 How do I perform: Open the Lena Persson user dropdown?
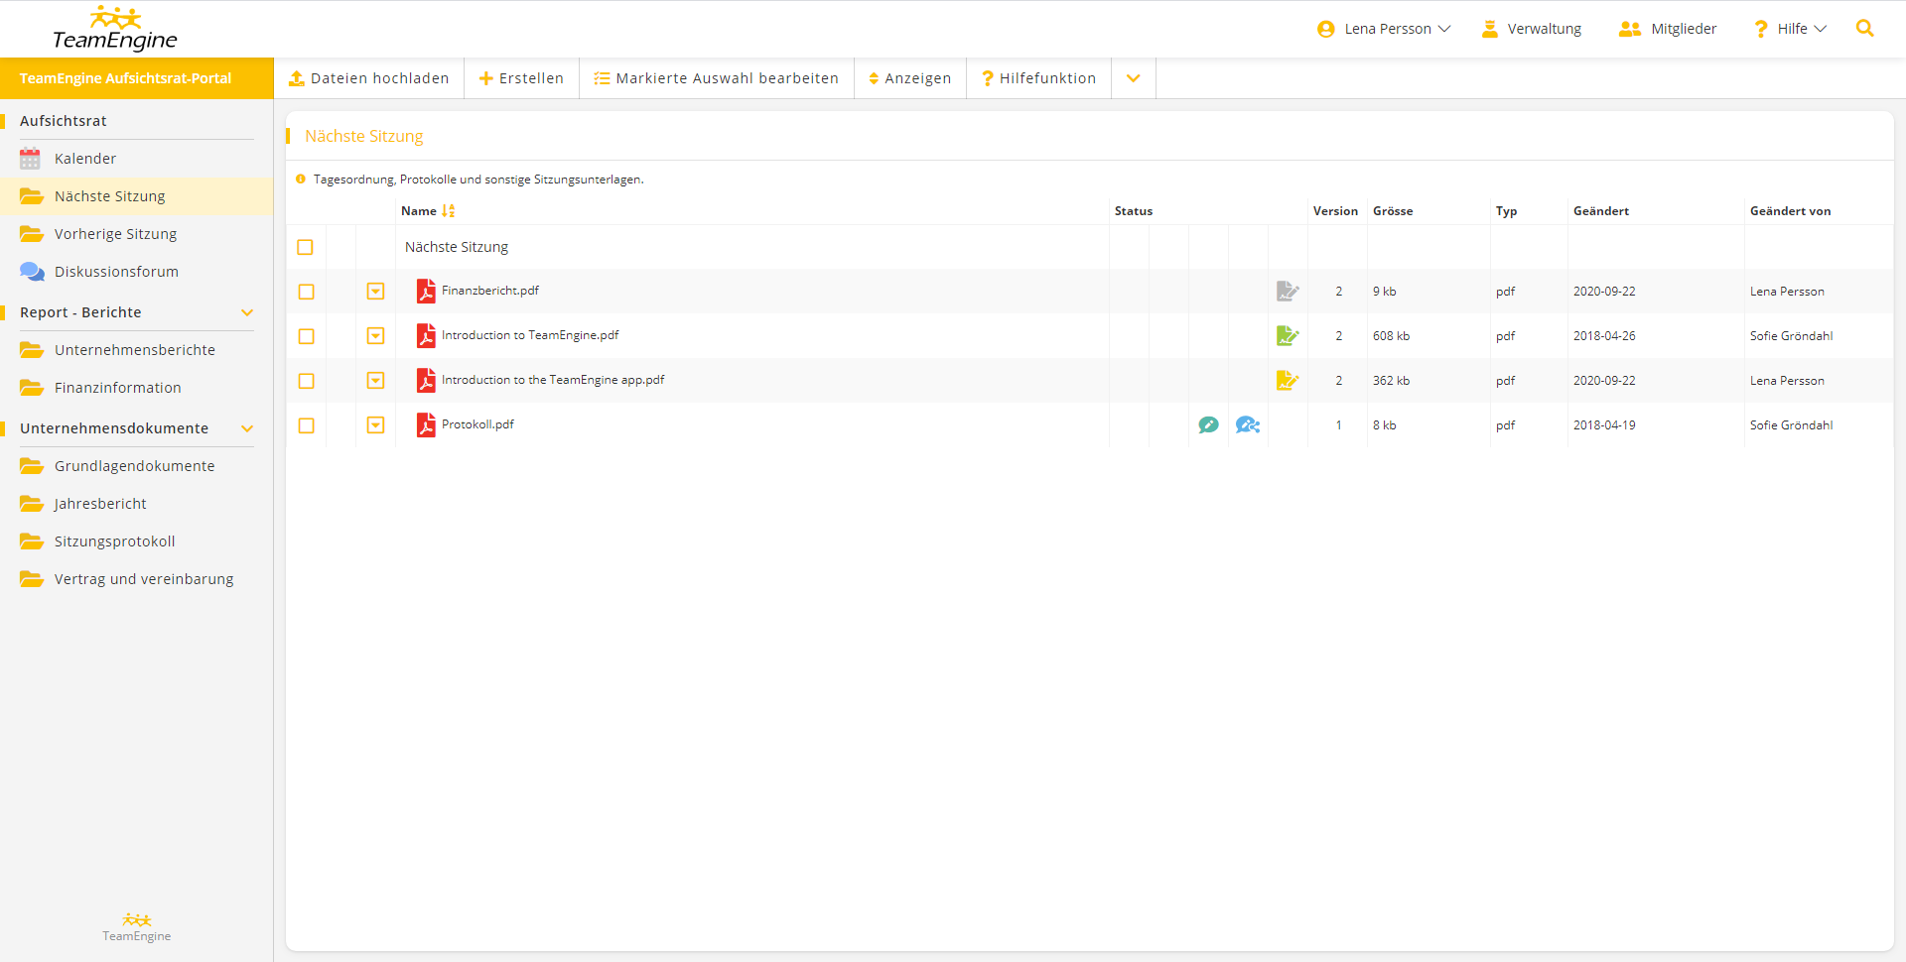tap(1384, 29)
